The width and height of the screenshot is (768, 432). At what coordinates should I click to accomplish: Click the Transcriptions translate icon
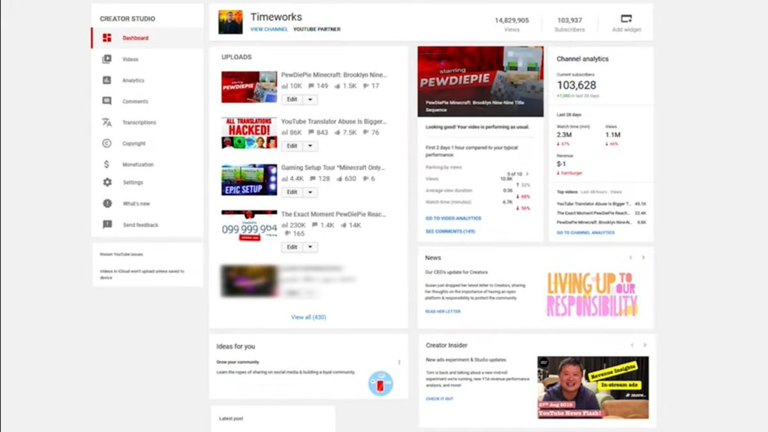point(107,122)
